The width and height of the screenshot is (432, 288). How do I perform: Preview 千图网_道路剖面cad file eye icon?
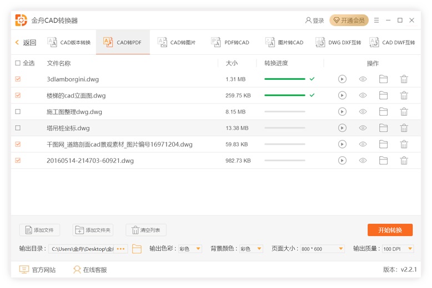[x=363, y=144]
